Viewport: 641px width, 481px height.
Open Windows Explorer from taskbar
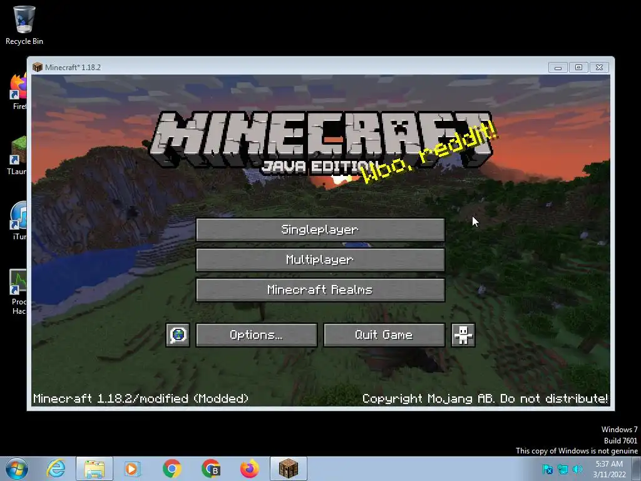(95, 468)
